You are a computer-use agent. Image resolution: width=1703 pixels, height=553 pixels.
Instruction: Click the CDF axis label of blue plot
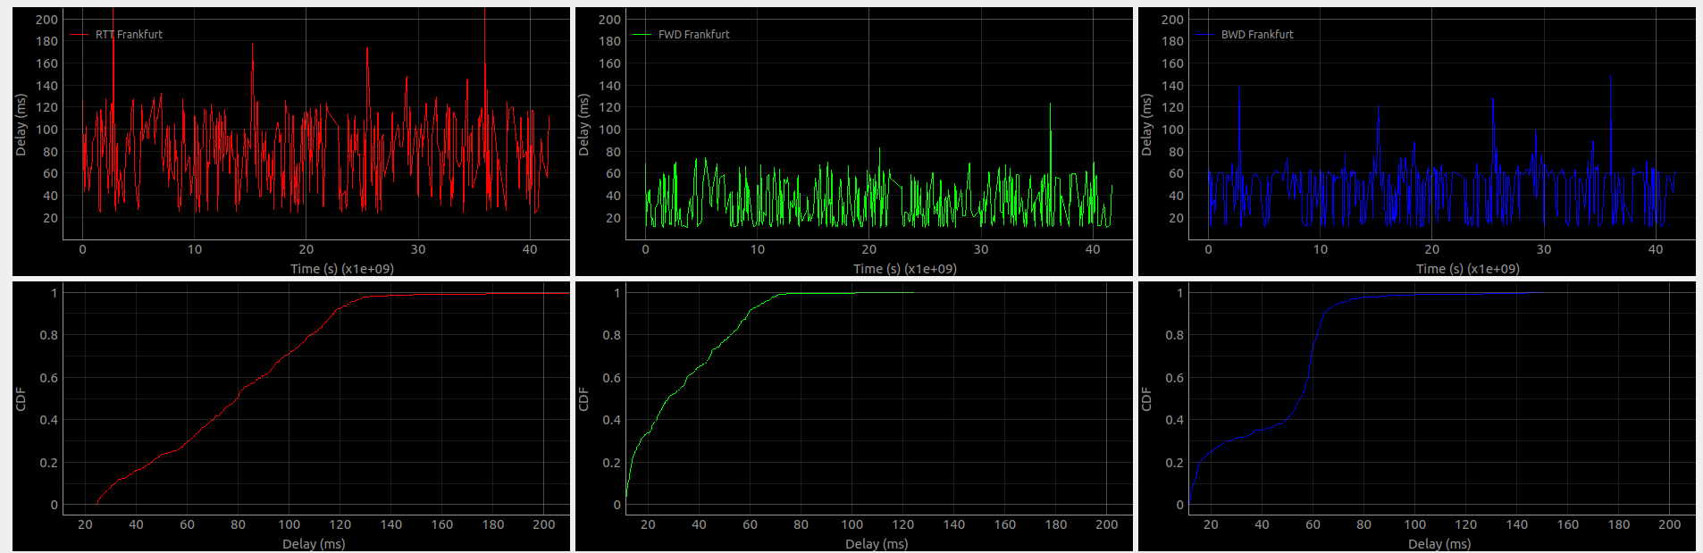[x=1147, y=399]
